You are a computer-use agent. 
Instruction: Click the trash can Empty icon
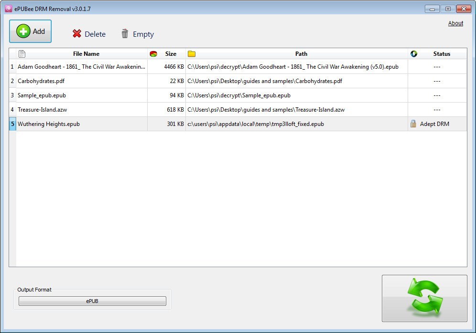pyautogui.click(x=124, y=34)
